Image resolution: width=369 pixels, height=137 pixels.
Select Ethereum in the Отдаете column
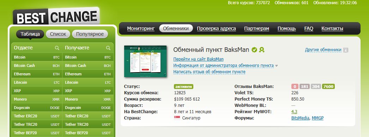[x=37, y=74]
